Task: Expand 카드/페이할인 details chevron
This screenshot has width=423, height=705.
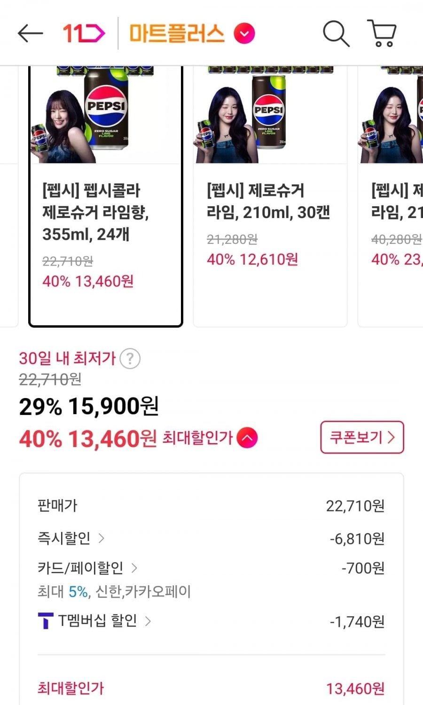Action: tap(134, 568)
